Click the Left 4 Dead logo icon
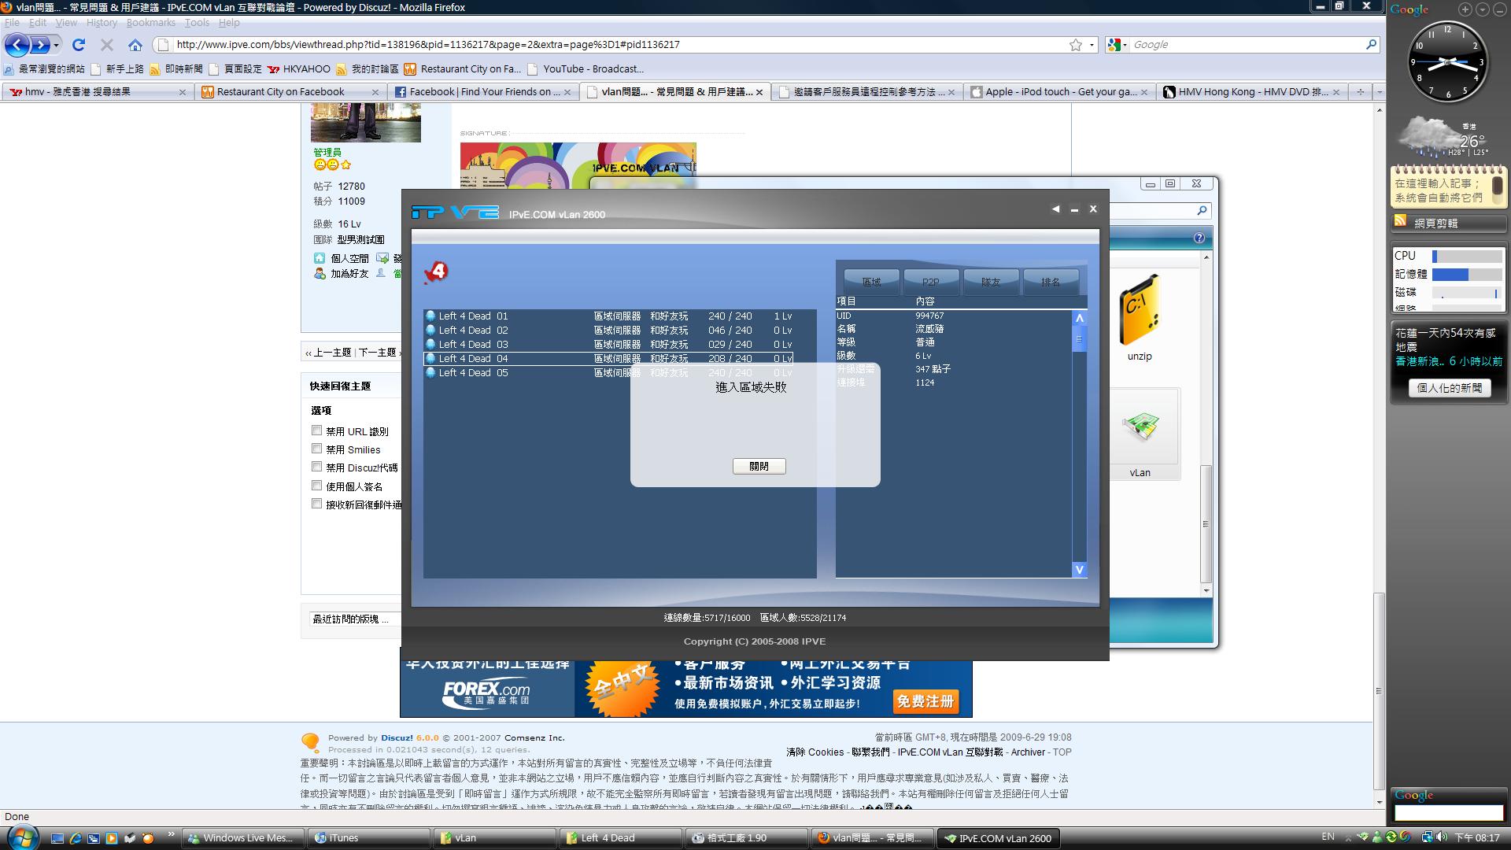 point(436,272)
